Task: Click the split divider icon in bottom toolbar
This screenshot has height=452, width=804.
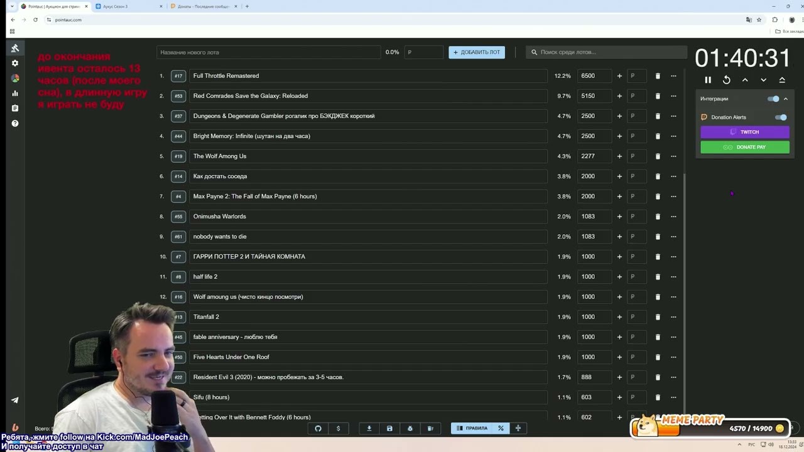Action: click(518, 429)
